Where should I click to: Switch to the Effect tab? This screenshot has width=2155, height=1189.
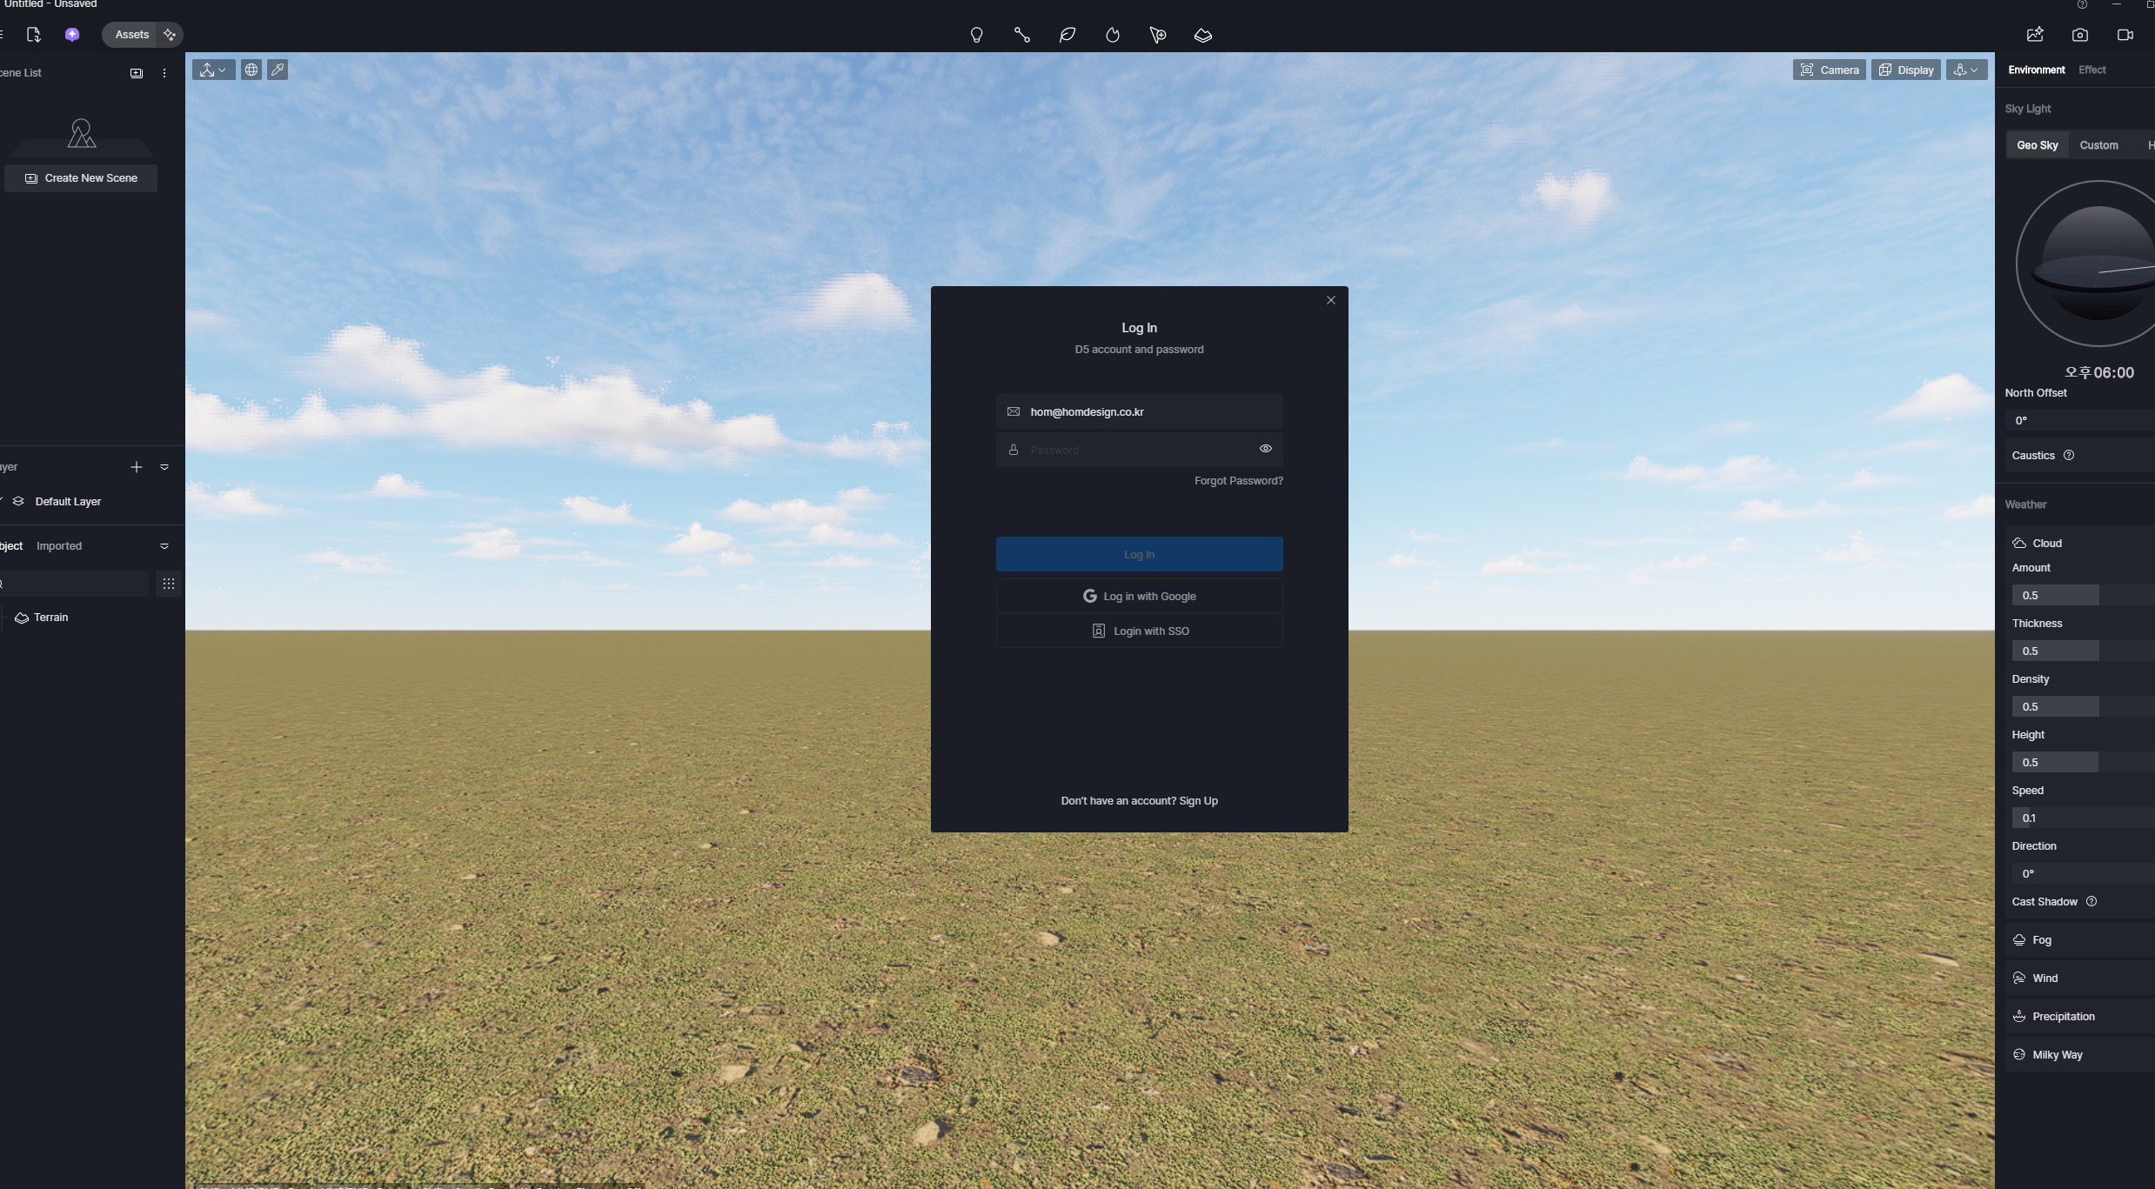[2091, 70]
